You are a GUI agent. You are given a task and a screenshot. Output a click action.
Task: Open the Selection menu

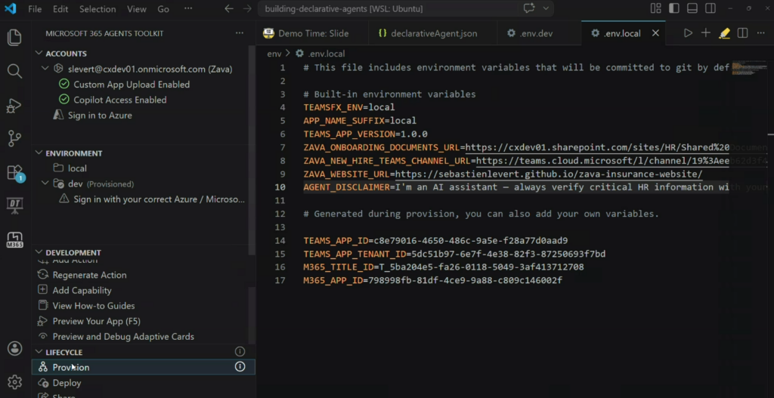(x=98, y=9)
